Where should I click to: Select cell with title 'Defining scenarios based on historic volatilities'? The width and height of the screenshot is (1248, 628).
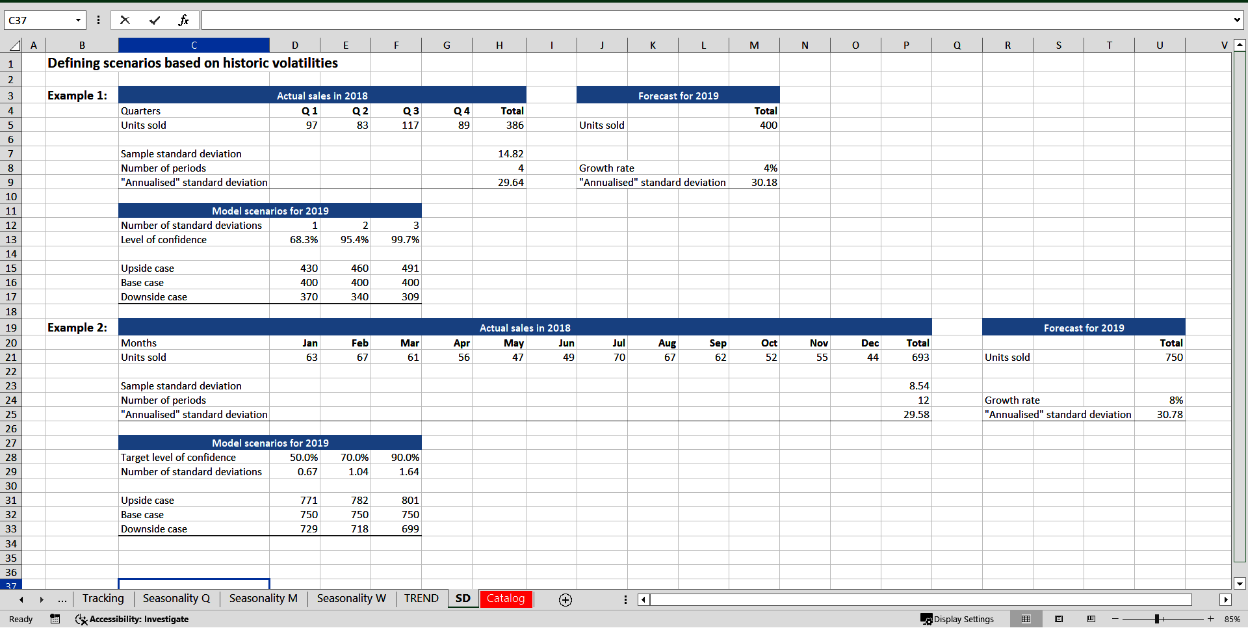click(x=192, y=63)
